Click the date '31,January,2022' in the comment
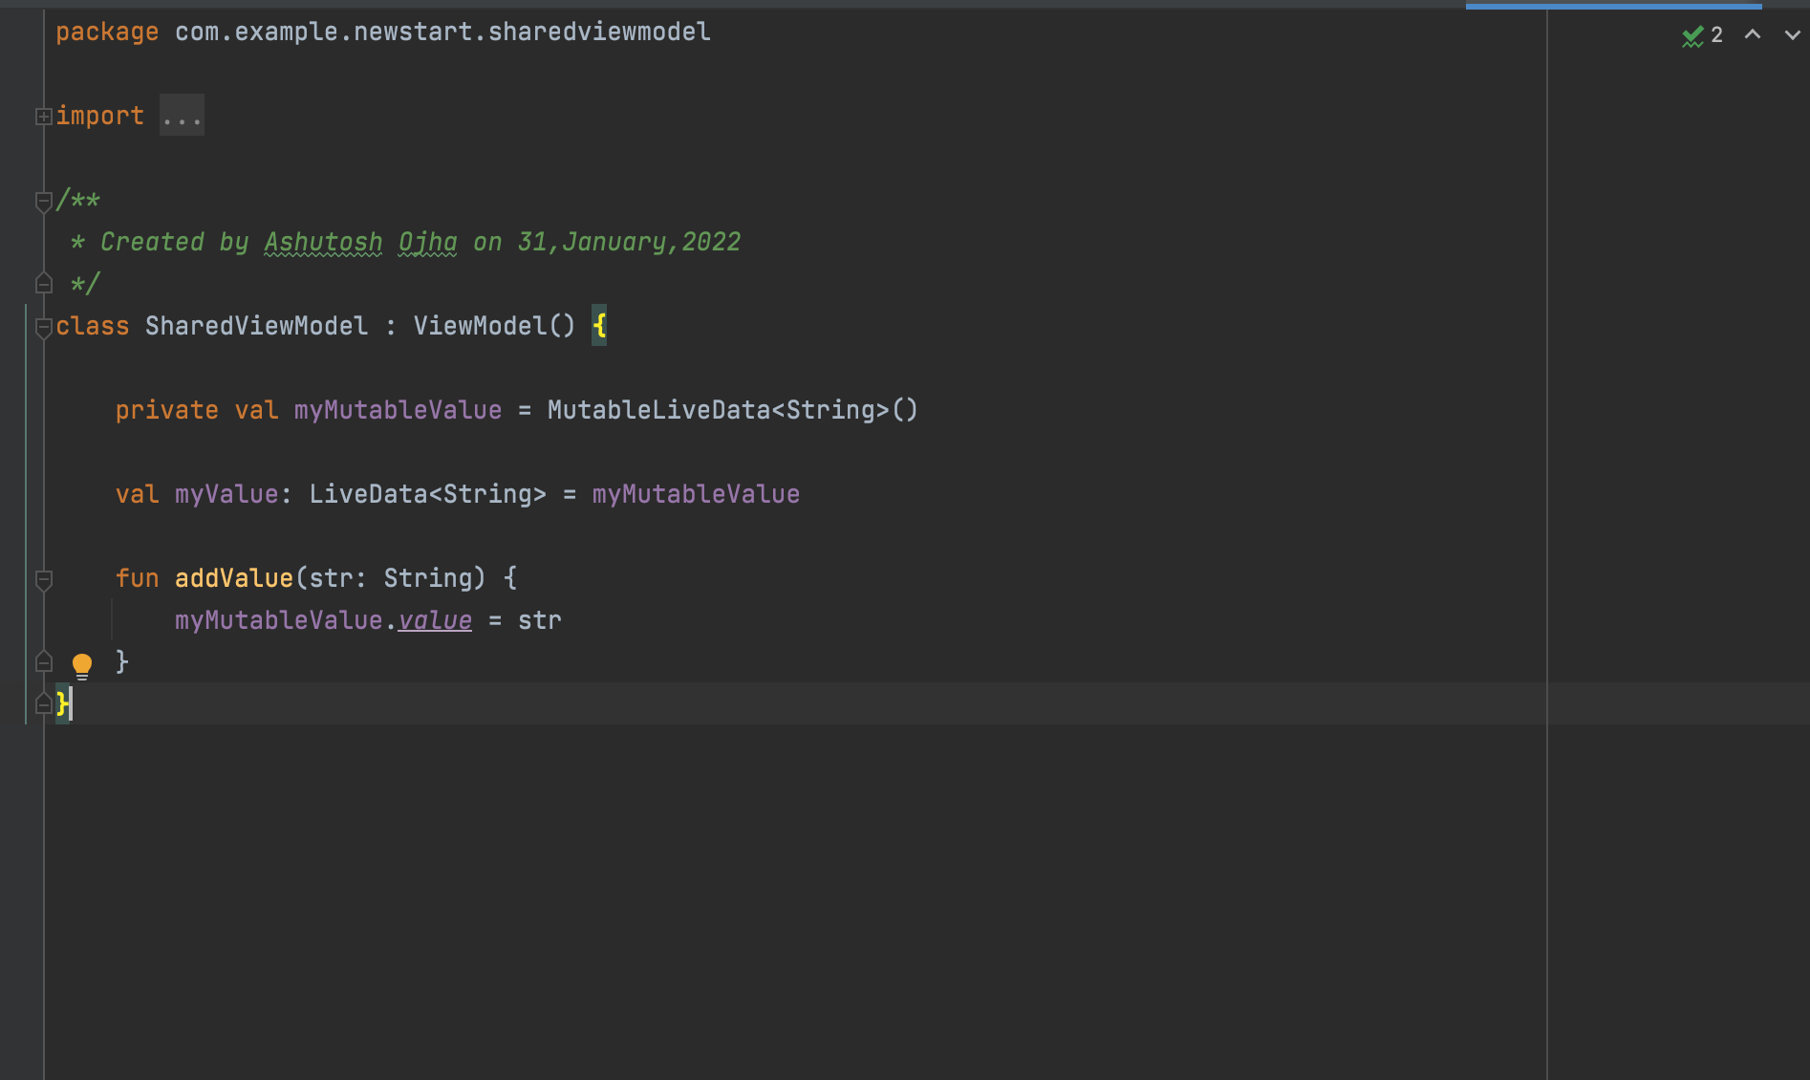This screenshot has width=1810, height=1080. click(x=629, y=242)
